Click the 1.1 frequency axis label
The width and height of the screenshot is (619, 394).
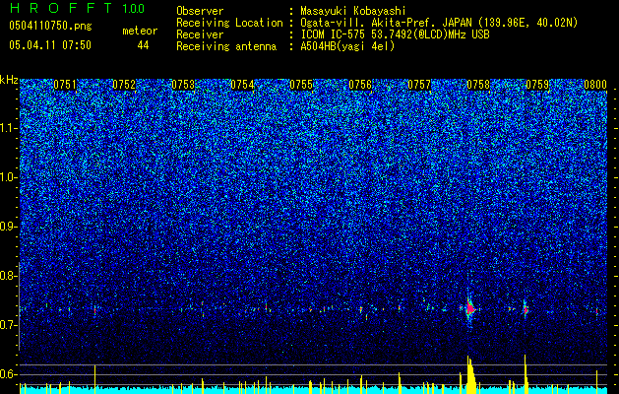(8, 128)
